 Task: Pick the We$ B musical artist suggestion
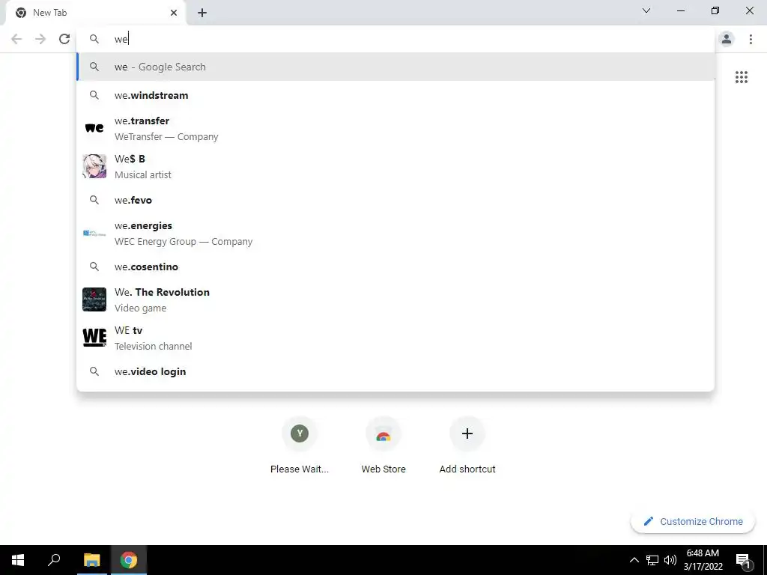pyautogui.click(x=395, y=167)
